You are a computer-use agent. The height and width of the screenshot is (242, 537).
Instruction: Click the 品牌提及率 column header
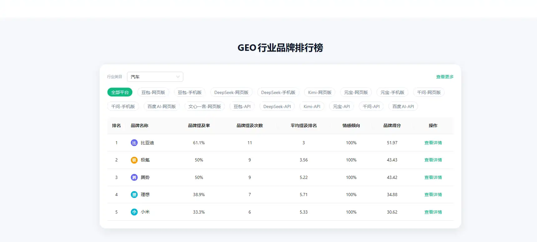pos(199,126)
